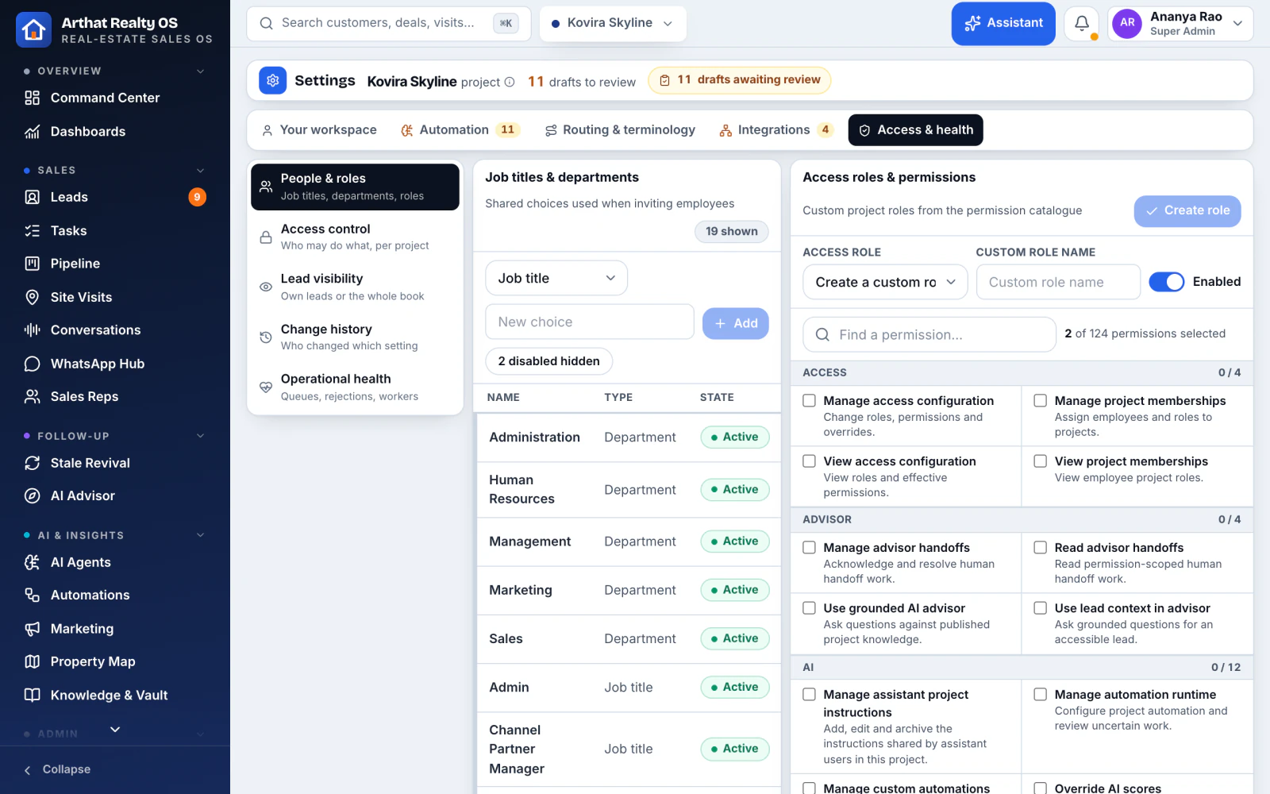Open Marketing megaphone icon
1270x794 pixels.
(x=32, y=629)
